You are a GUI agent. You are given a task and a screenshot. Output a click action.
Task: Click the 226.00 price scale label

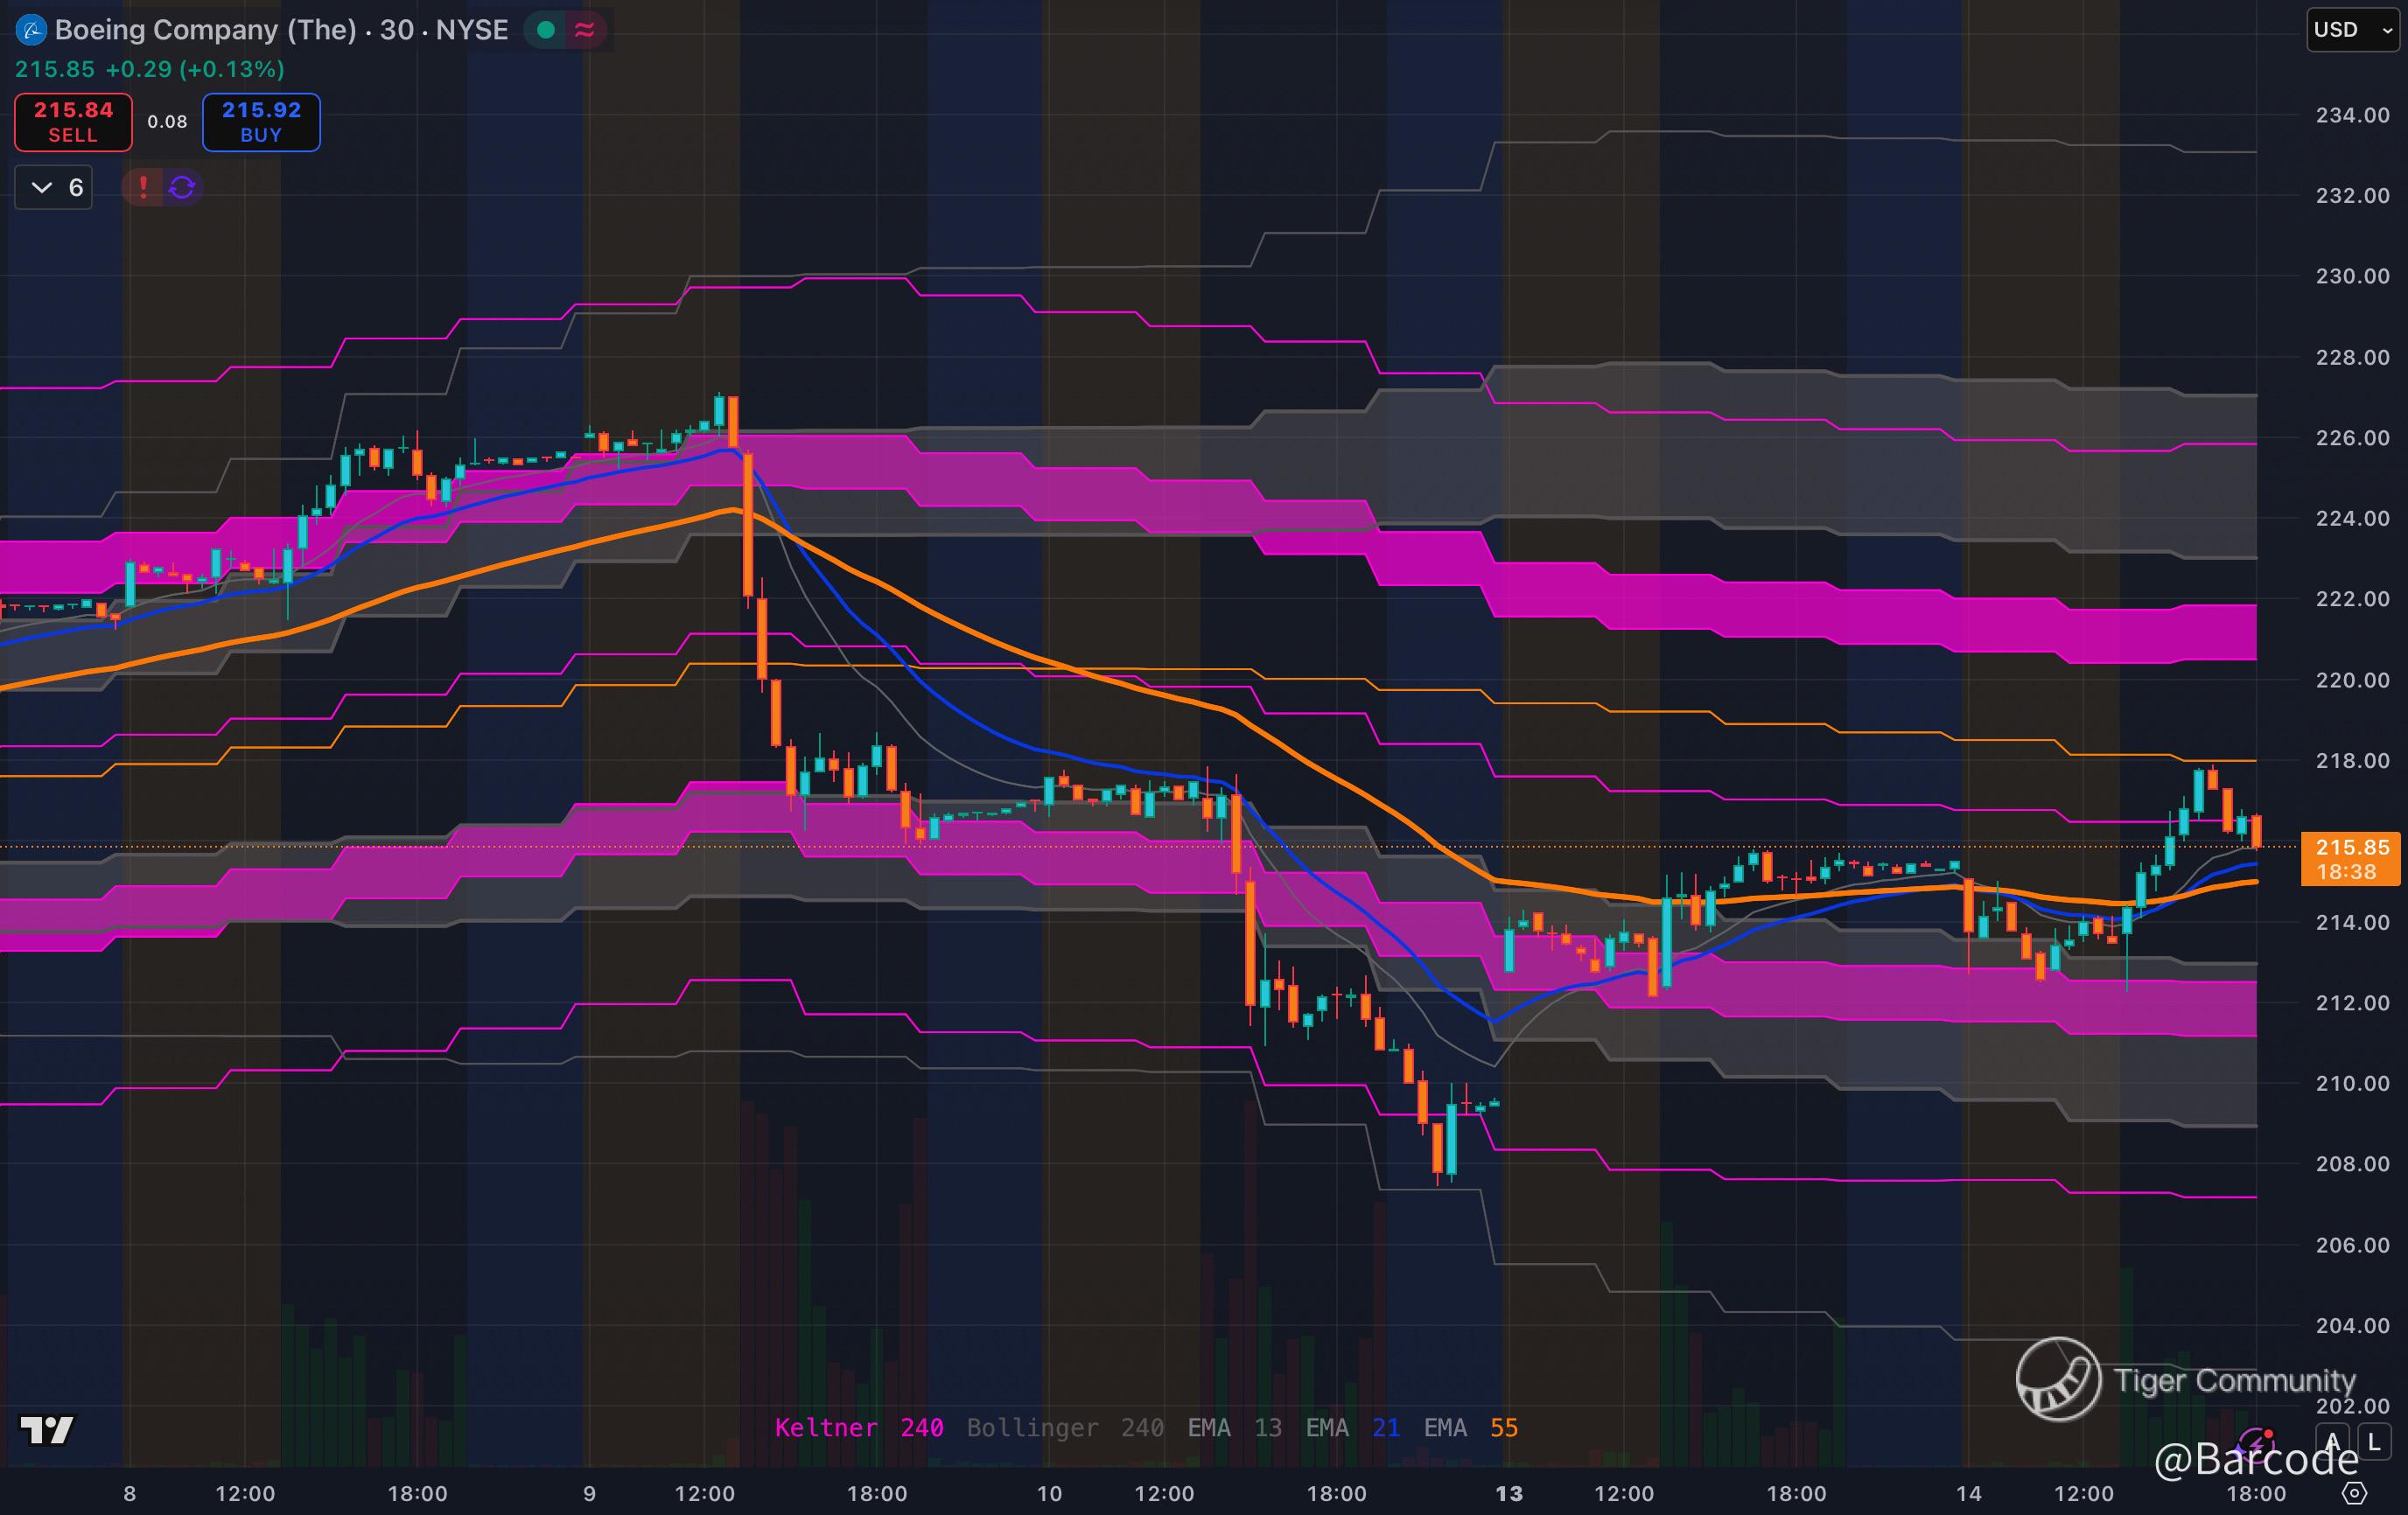tap(2352, 437)
